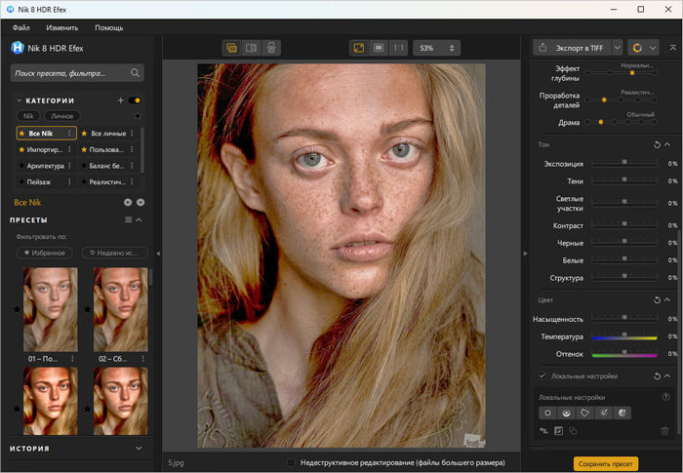Click the add category plus icon

(120, 100)
